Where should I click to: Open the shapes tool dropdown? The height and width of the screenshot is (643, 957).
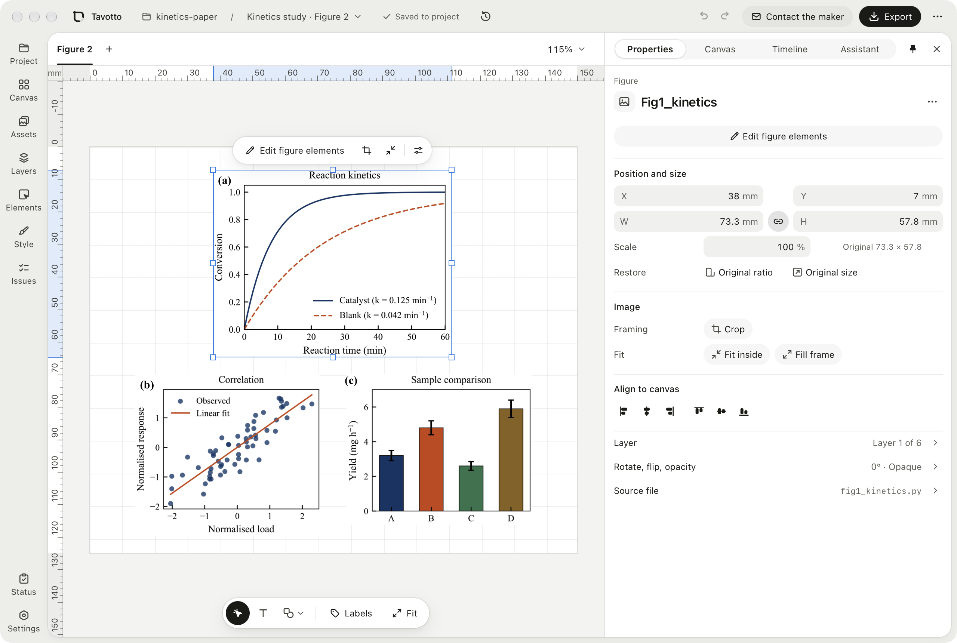tap(293, 613)
